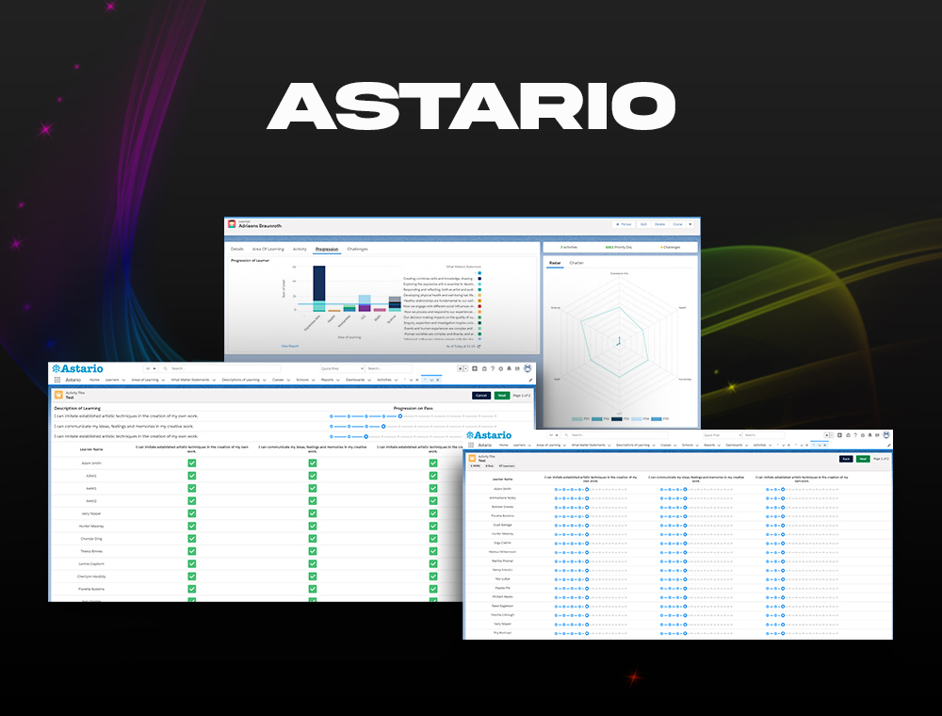The height and width of the screenshot is (716, 942).
Task: Click the Astario logo in left window
Action: 78,368
